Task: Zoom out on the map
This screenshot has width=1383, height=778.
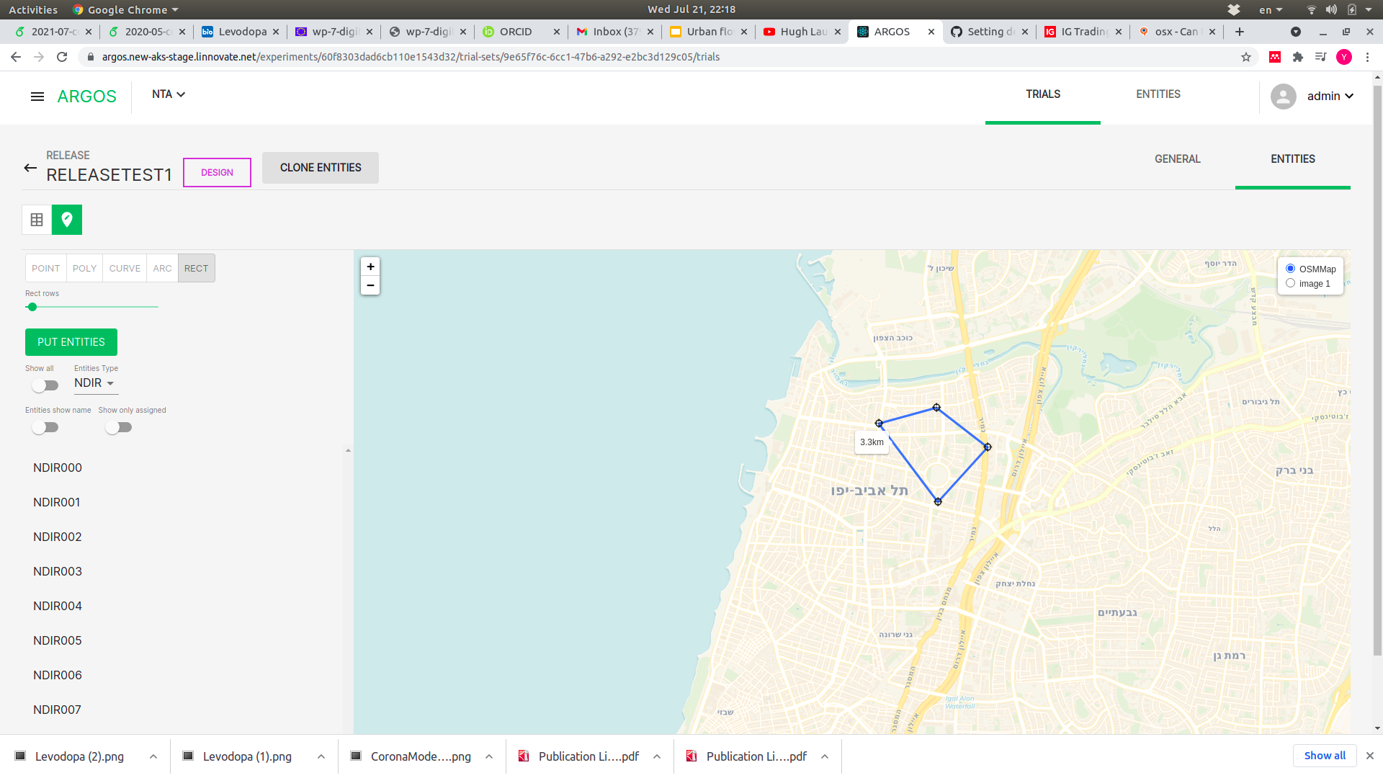Action: point(370,285)
